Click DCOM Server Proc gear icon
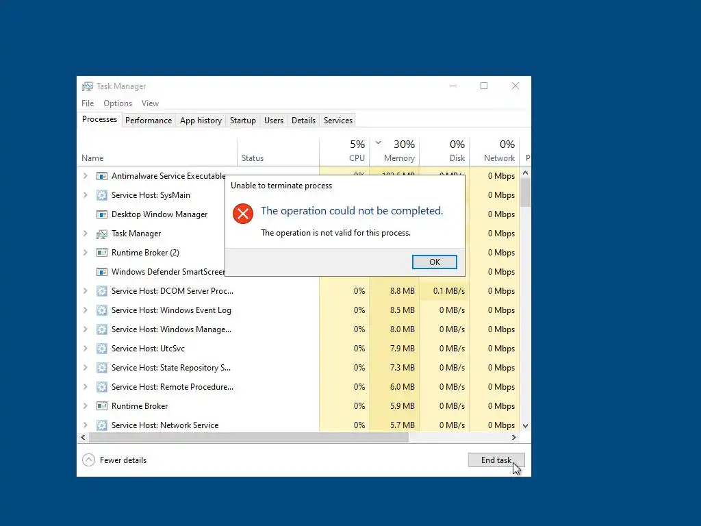 click(102, 290)
